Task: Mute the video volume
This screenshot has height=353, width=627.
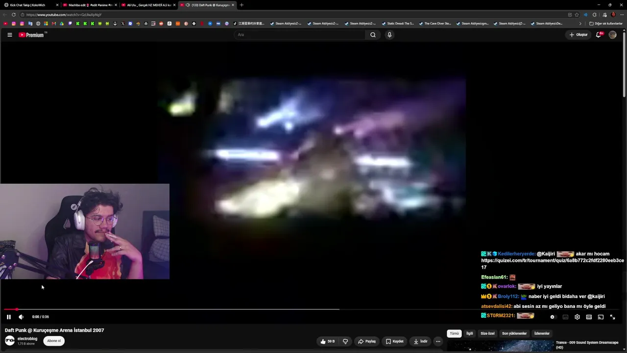Action: [21, 317]
